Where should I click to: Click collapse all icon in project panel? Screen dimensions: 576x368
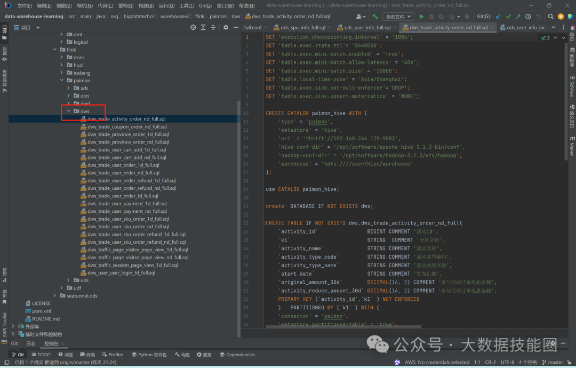214,27
